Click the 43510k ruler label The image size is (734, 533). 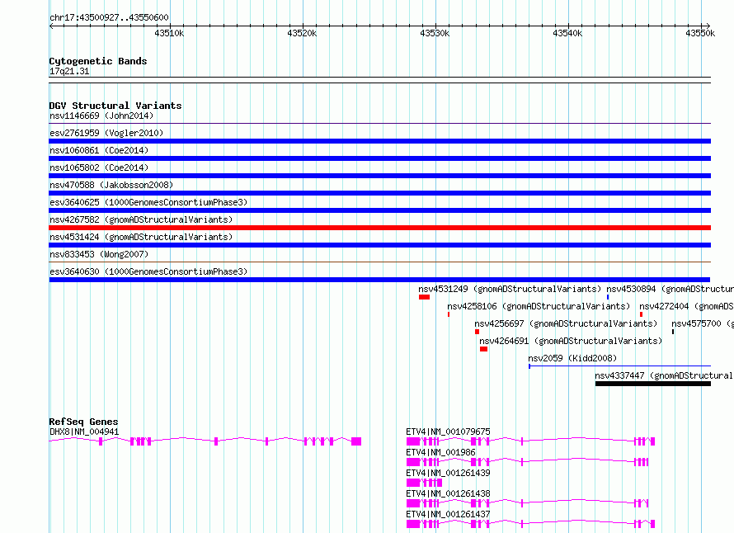[x=169, y=33]
